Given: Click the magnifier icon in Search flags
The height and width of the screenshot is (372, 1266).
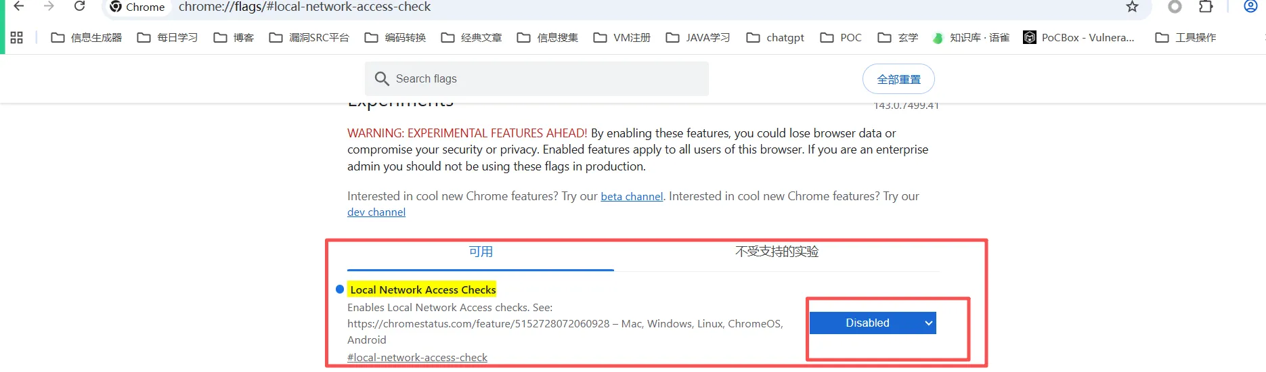Looking at the screenshot, I should (382, 78).
